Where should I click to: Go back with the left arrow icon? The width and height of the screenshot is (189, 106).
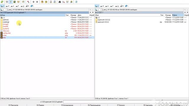33,2
